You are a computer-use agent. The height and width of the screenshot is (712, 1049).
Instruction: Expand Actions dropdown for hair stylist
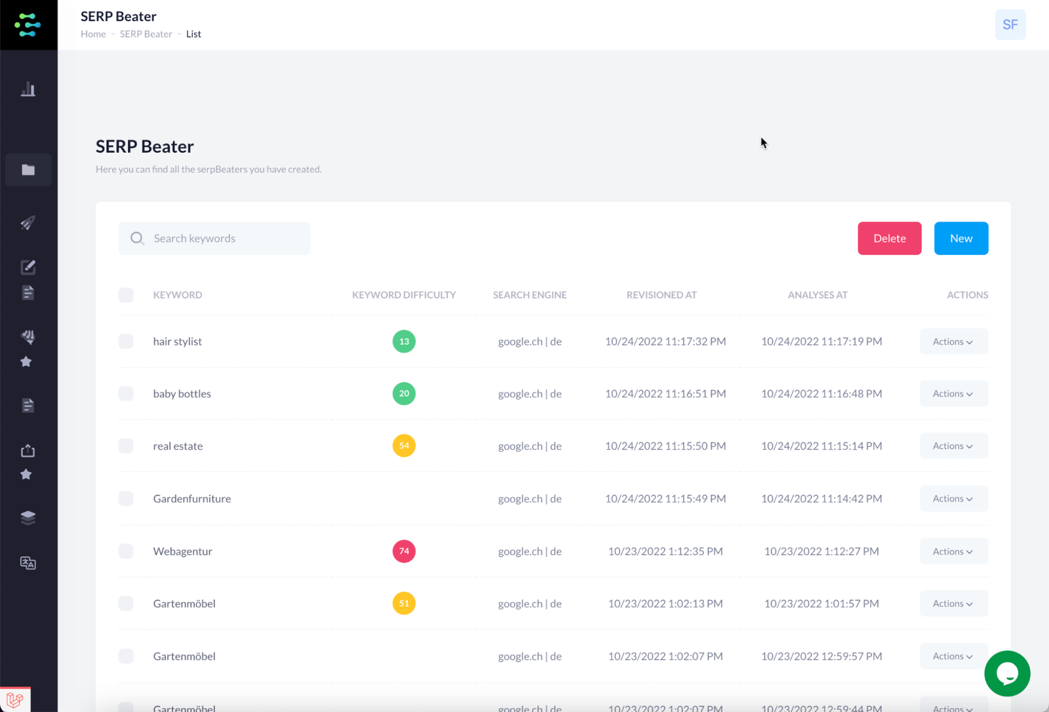[x=953, y=341]
